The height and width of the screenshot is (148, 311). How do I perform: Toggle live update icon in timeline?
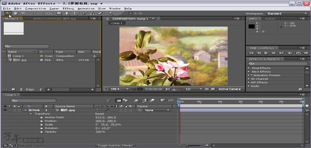[x=118, y=100]
